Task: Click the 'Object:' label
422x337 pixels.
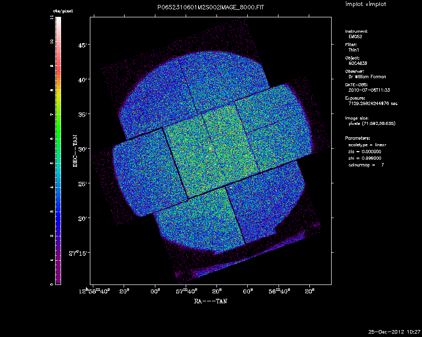Action: click(x=352, y=58)
